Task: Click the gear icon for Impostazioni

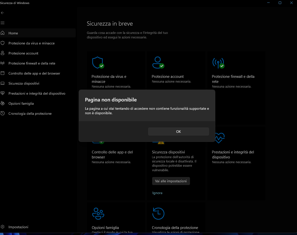Action: pos(3,227)
